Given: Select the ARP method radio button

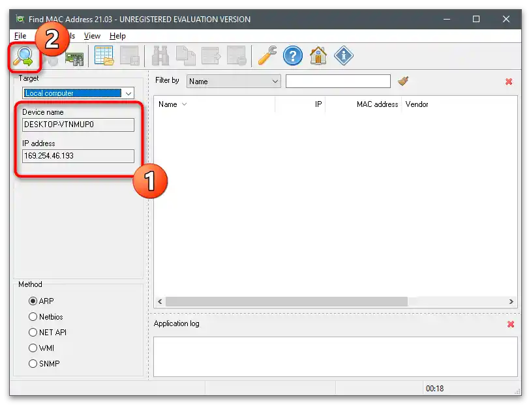Looking at the screenshot, I should click(33, 301).
